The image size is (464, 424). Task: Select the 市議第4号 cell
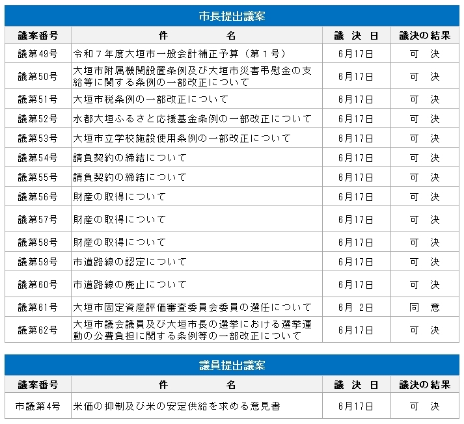(x=38, y=406)
